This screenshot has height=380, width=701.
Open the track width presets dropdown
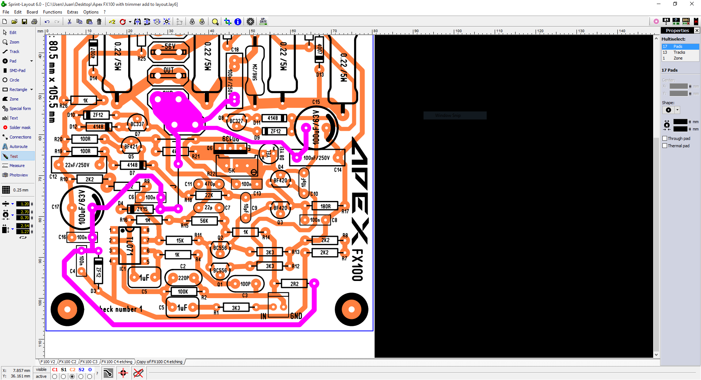pyautogui.click(x=12, y=204)
